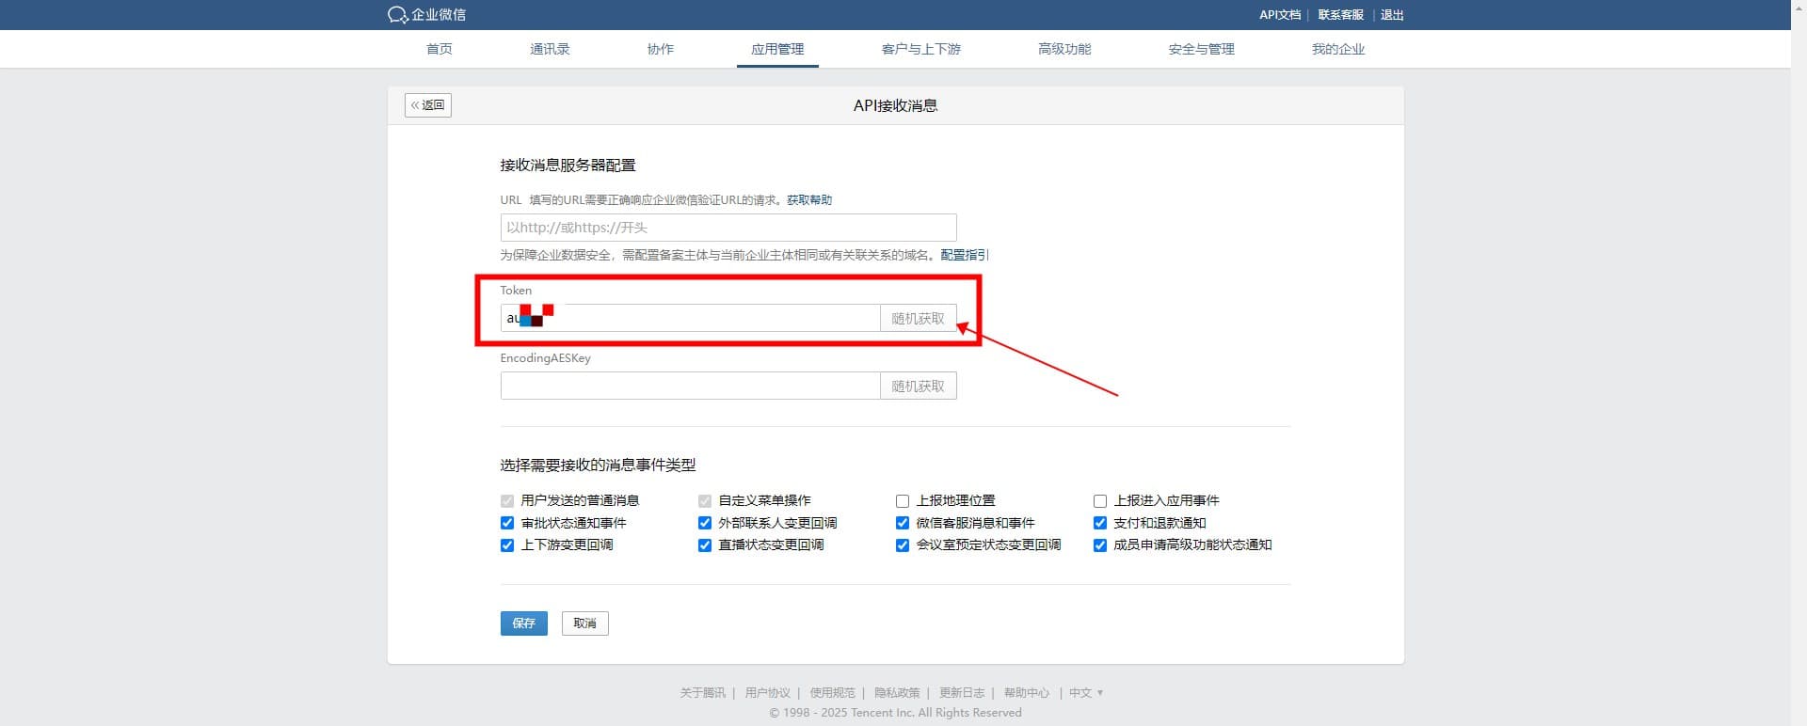
Task: Uncheck 支付和退款通知
Action: pyautogui.click(x=1100, y=523)
